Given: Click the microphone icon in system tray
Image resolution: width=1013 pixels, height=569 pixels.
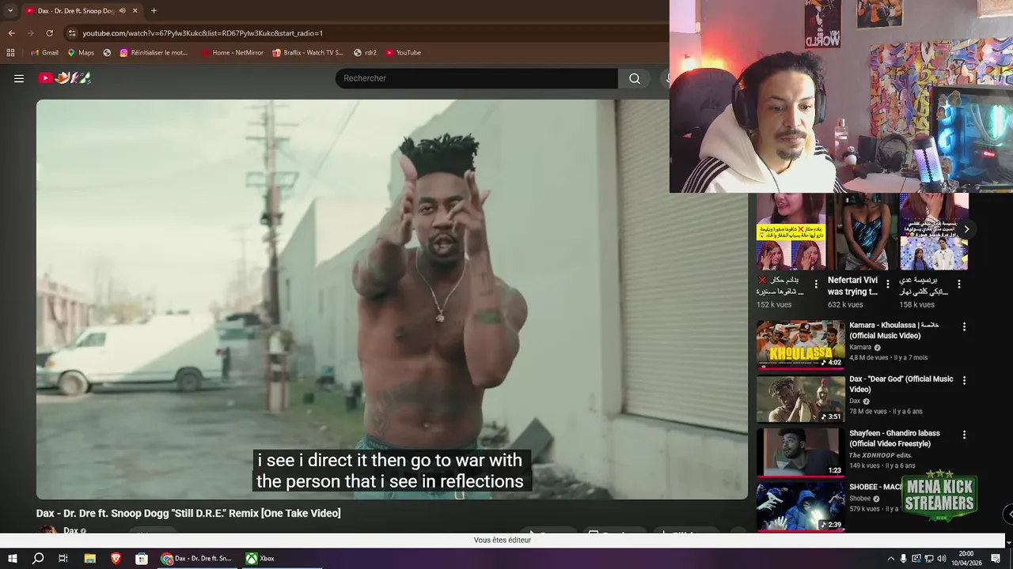Looking at the screenshot, I should (904, 559).
